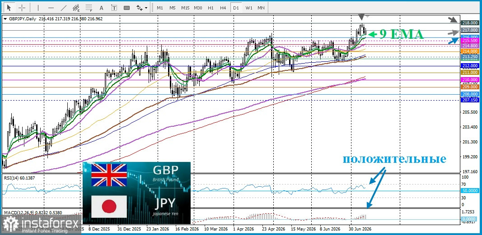
Task: Click the 217.000 price level label
Action: [x=469, y=30]
